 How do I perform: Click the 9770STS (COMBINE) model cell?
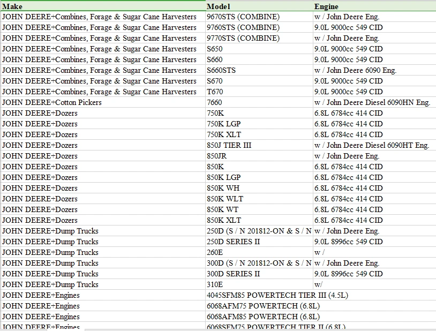[259, 38]
